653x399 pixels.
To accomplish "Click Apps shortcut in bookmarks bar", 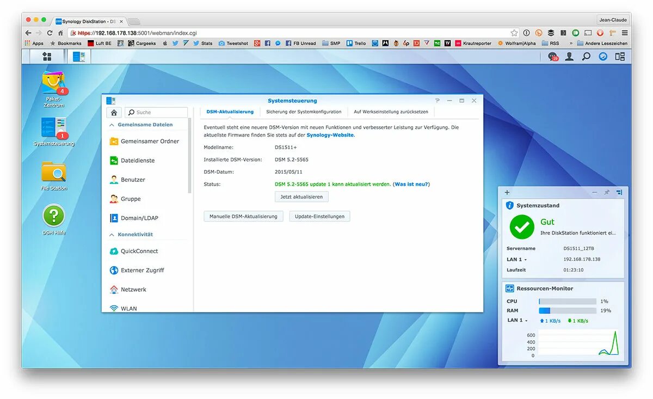I will [34, 43].
